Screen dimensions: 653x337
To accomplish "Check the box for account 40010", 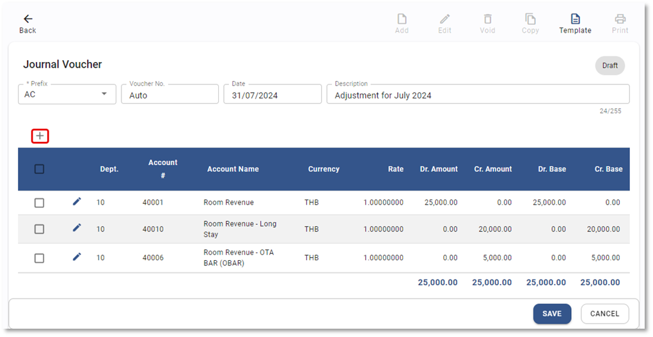I will (x=39, y=229).
